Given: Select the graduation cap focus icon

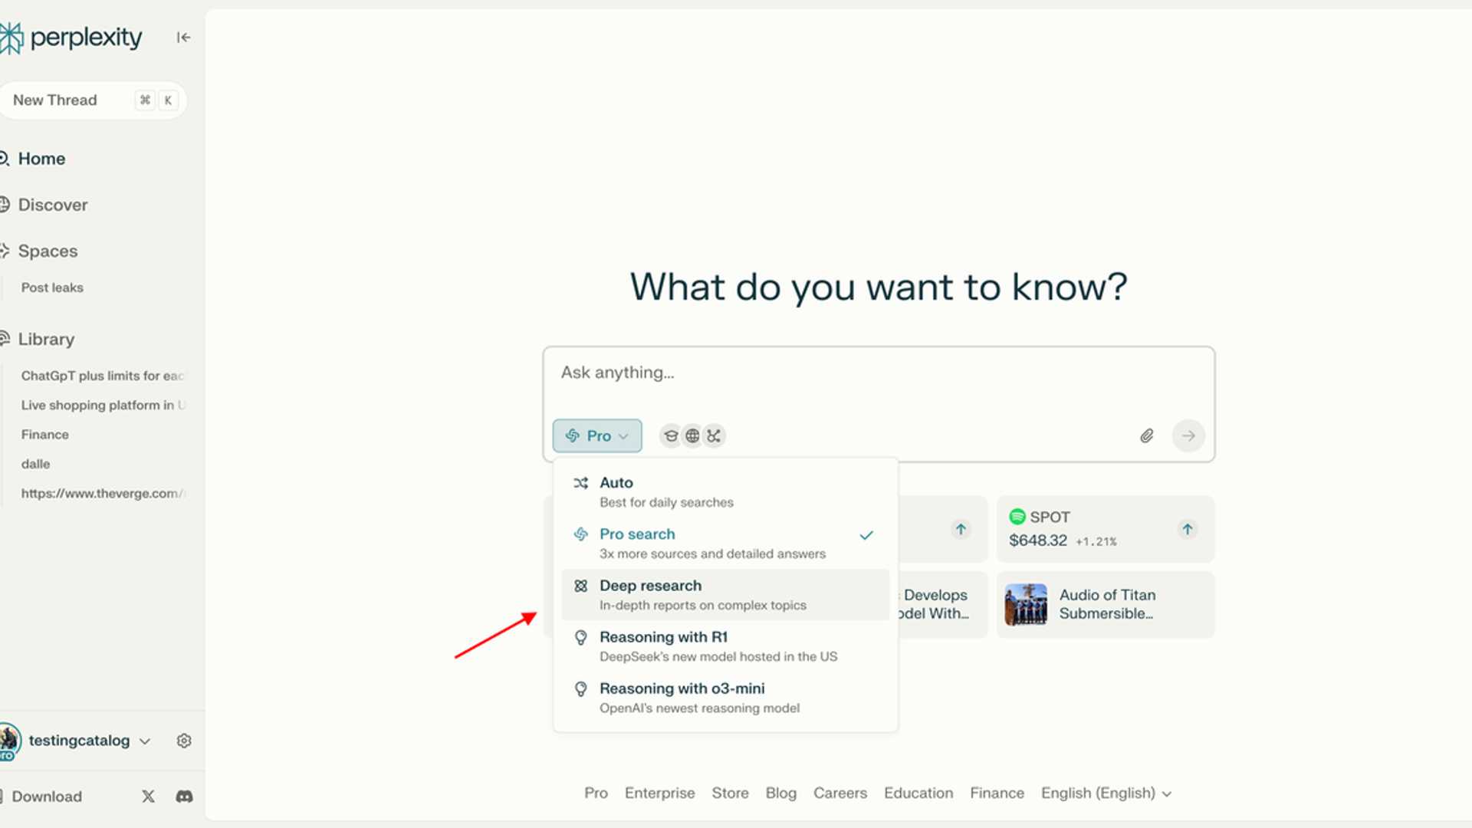Looking at the screenshot, I should pos(671,435).
